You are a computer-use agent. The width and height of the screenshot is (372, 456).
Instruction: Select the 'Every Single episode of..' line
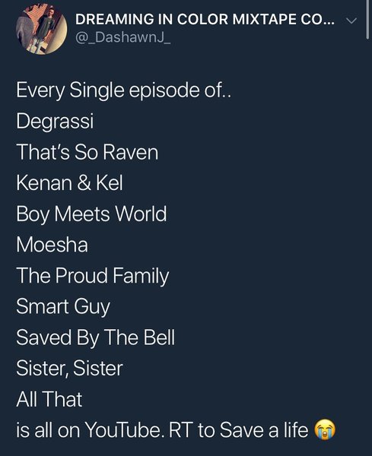124,90
